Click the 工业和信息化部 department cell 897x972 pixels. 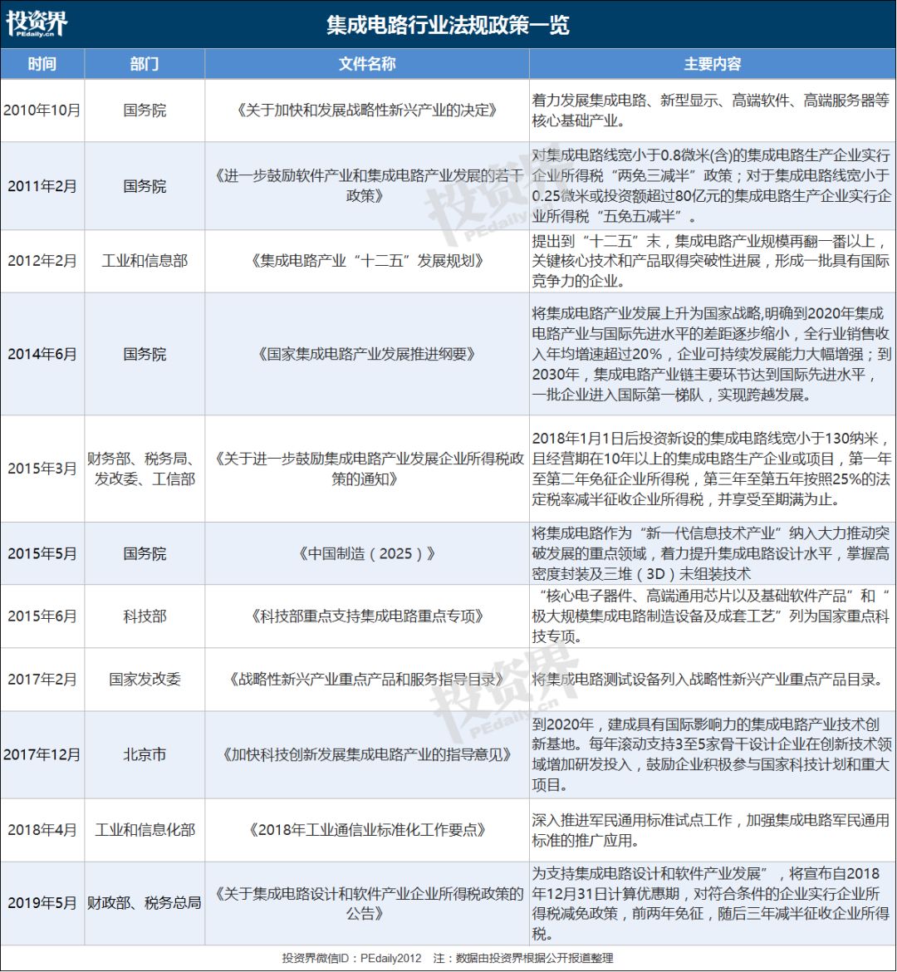pyautogui.click(x=145, y=830)
